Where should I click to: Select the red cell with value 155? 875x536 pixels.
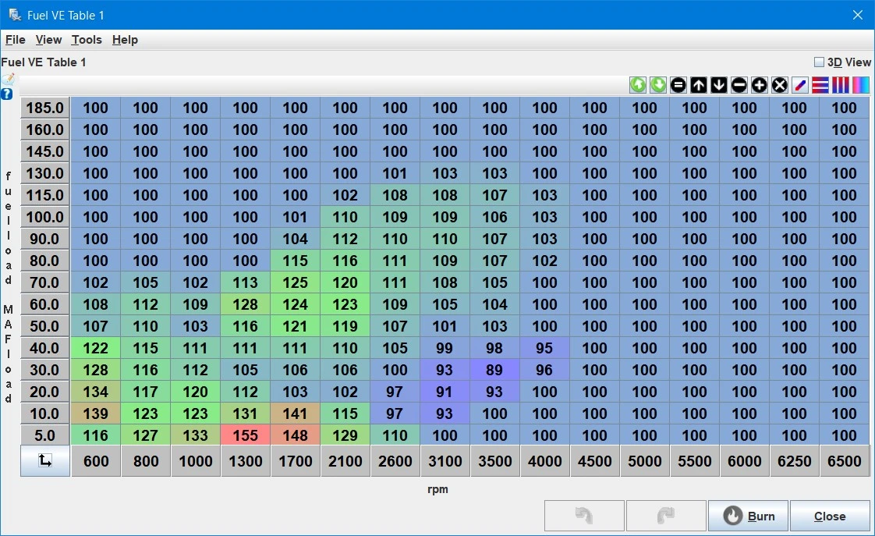click(x=245, y=435)
